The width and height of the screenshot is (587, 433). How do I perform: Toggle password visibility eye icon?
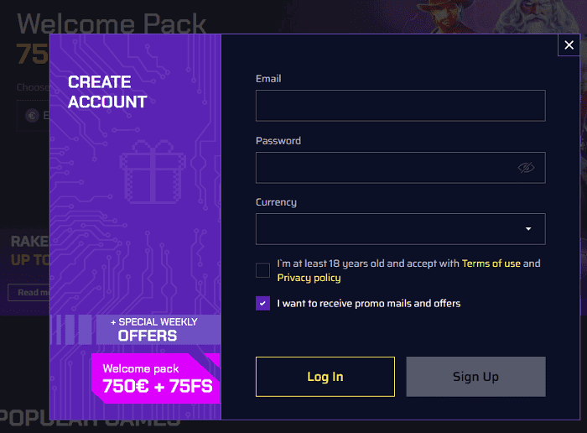(x=526, y=168)
